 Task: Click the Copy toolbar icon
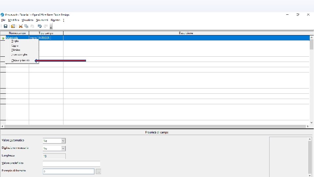tap(26, 26)
